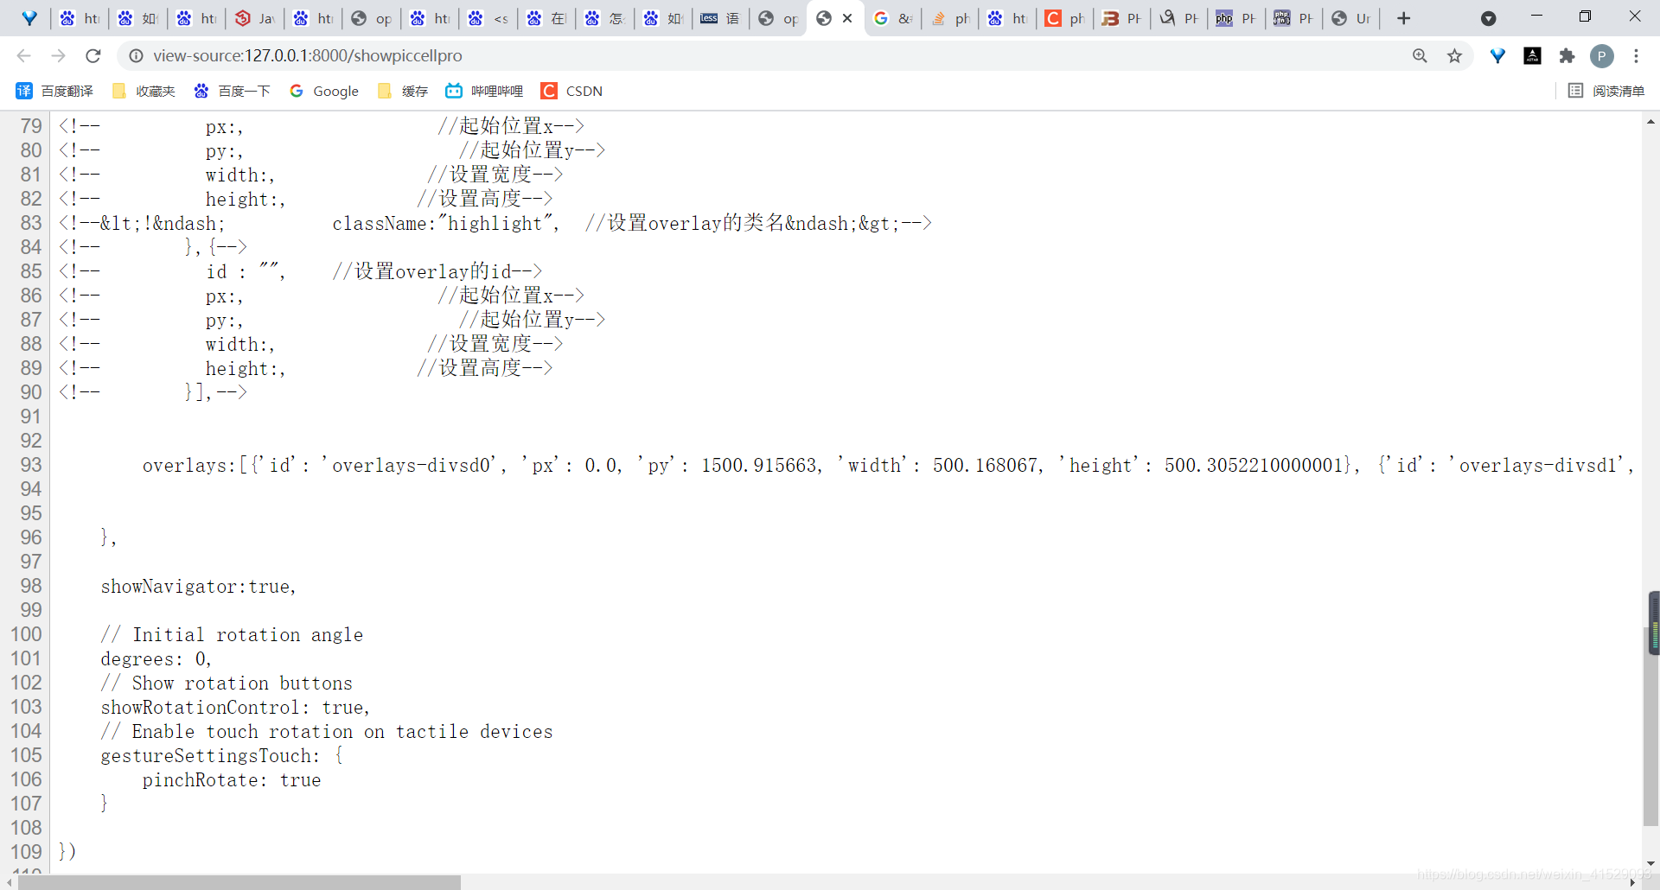Viewport: 1660px width, 890px height.
Task: Switch to the Google '&' tab
Action: (893, 18)
